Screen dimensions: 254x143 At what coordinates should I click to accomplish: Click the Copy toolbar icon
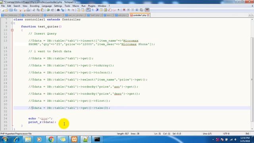pos(38,10)
